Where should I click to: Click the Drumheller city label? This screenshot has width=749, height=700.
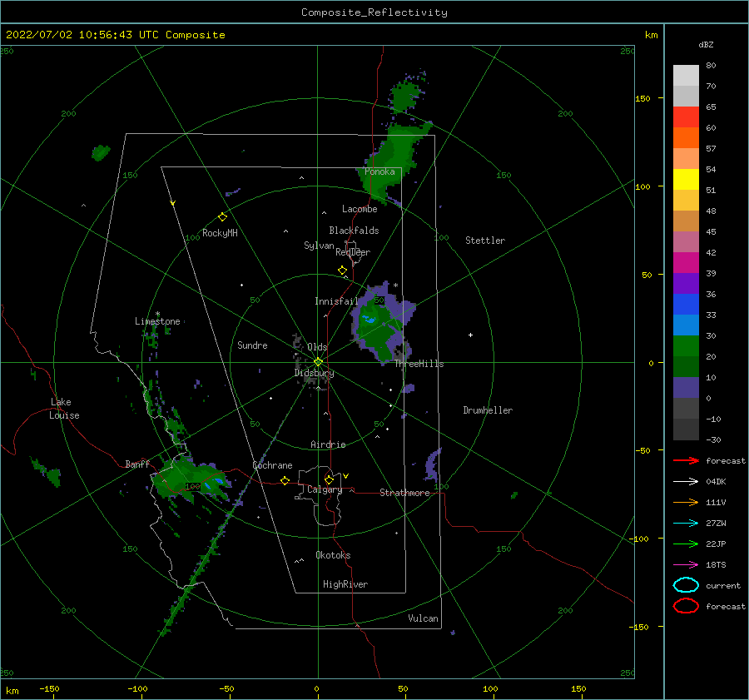click(x=488, y=410)
